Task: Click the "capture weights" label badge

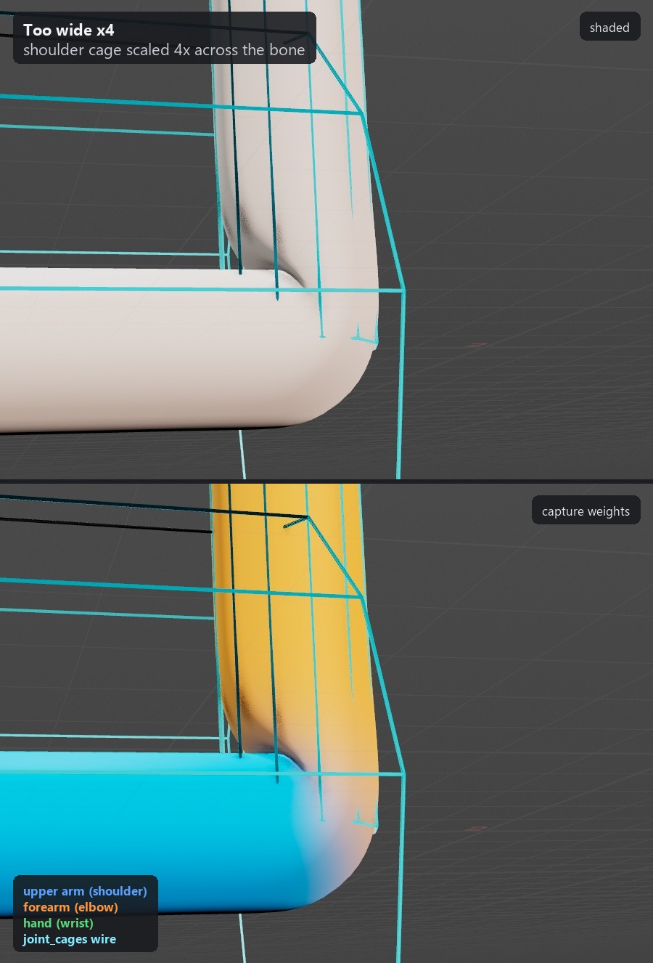Action: [586, 511]
